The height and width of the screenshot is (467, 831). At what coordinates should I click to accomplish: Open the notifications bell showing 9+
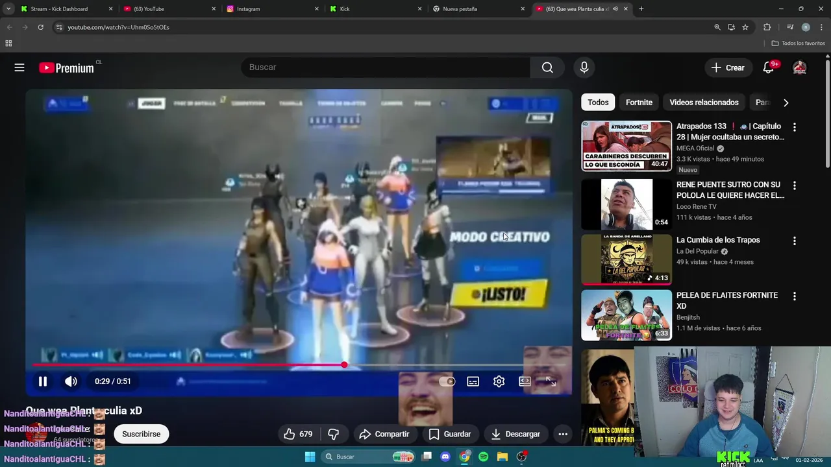pos(769,67)
